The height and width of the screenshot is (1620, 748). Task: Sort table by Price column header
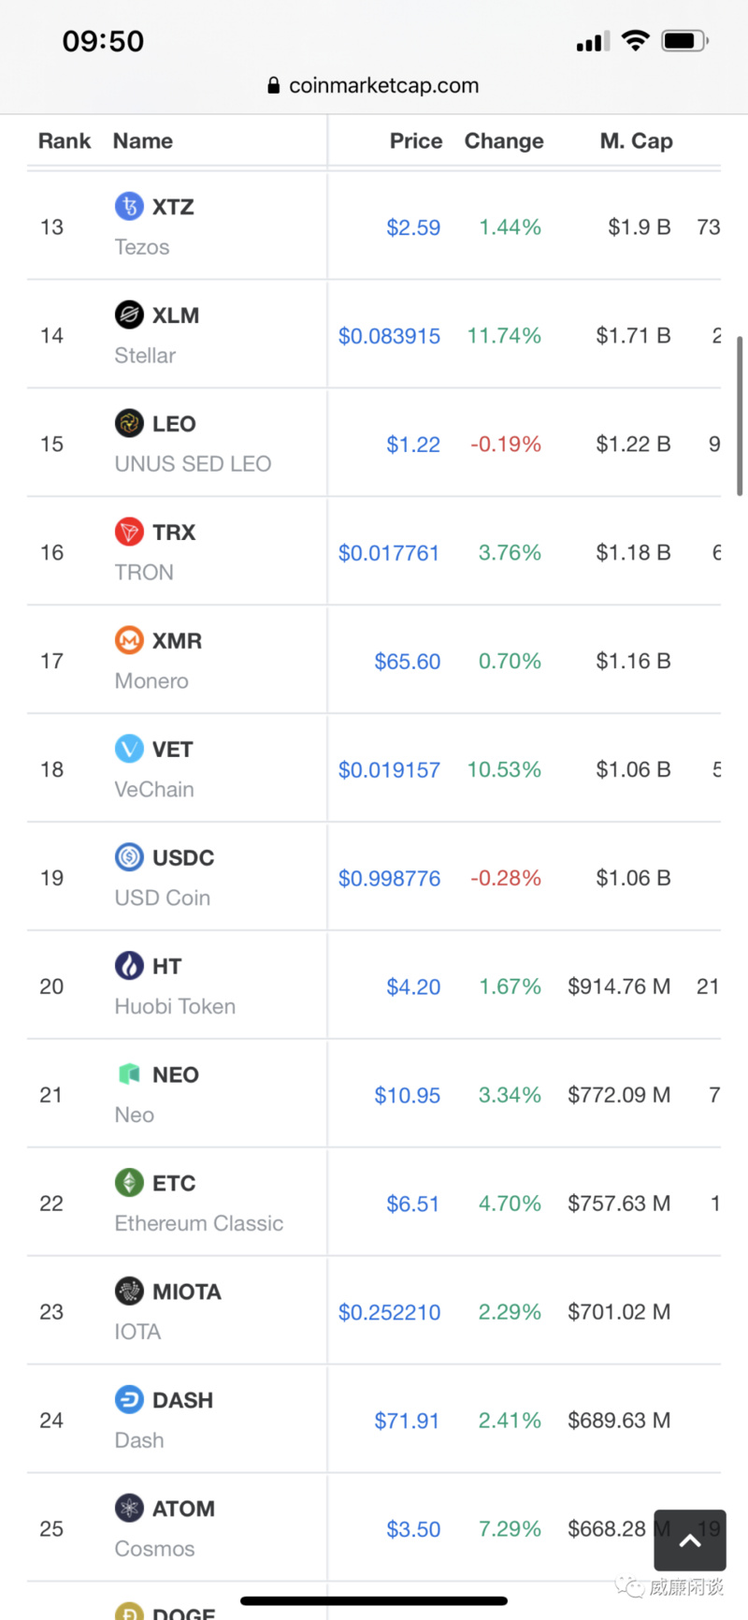pos(416,141)
